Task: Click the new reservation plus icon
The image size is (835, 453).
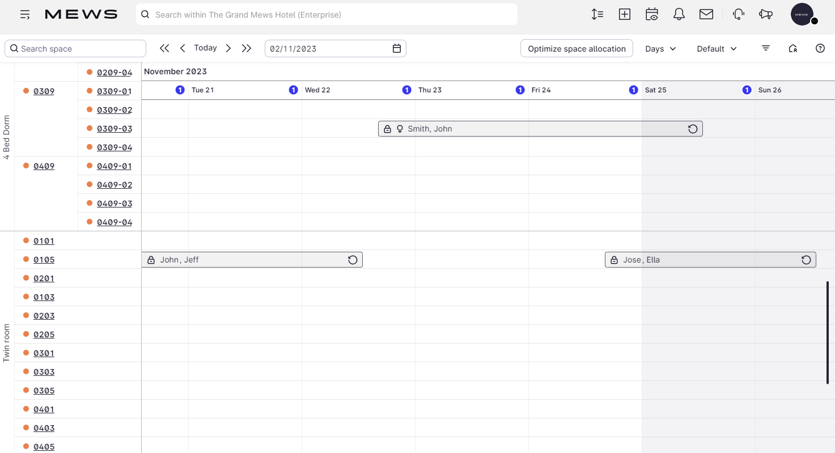Action: tap(625, 15)
